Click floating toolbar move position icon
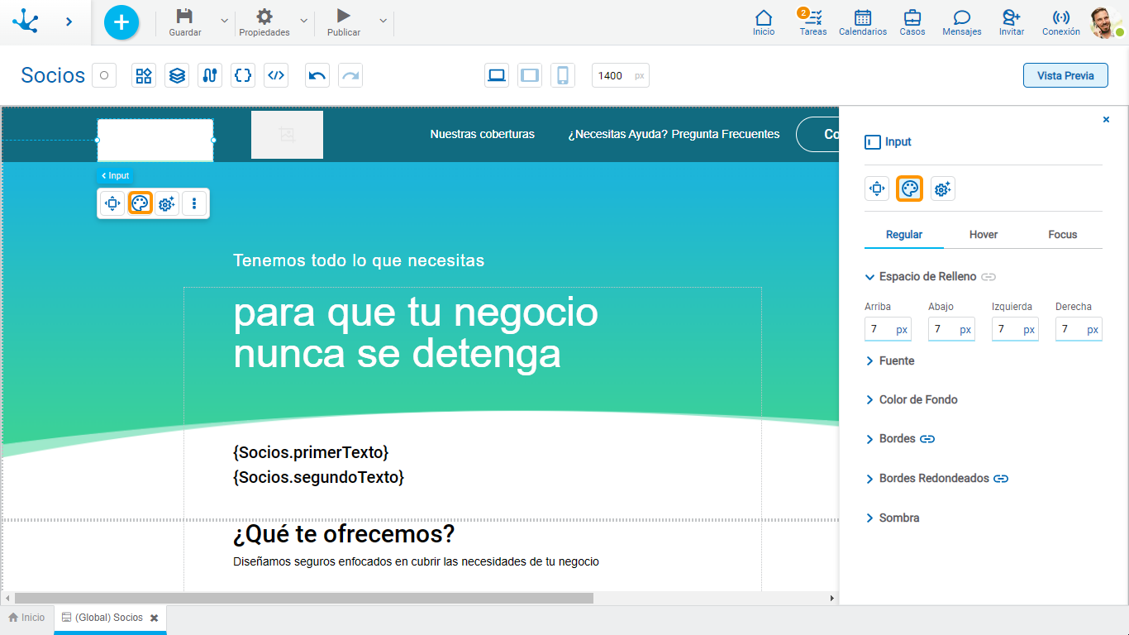Image resolution: width=1129 pixels, height=635 pixels. (112, 203)
